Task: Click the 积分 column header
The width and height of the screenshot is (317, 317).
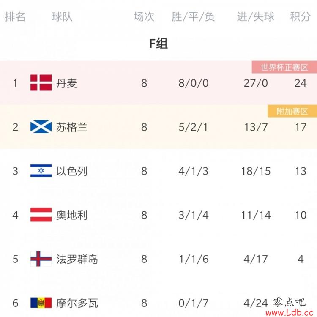Action: 300,16
